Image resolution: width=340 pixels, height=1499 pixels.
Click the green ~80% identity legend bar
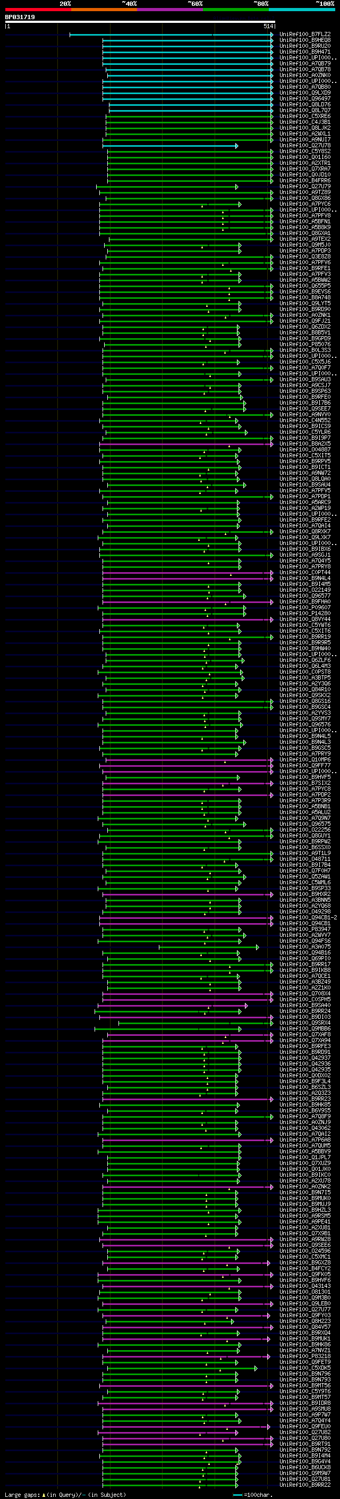236,10
